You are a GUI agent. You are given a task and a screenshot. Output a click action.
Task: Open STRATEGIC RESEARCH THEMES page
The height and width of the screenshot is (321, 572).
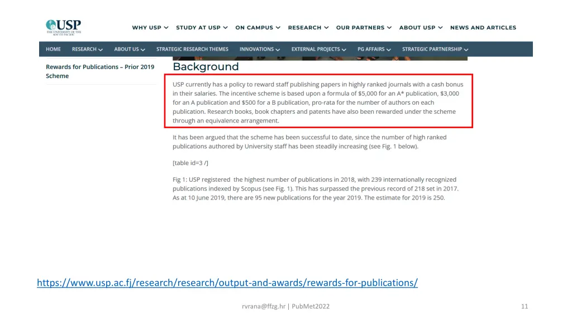click(x=192, y=49)
